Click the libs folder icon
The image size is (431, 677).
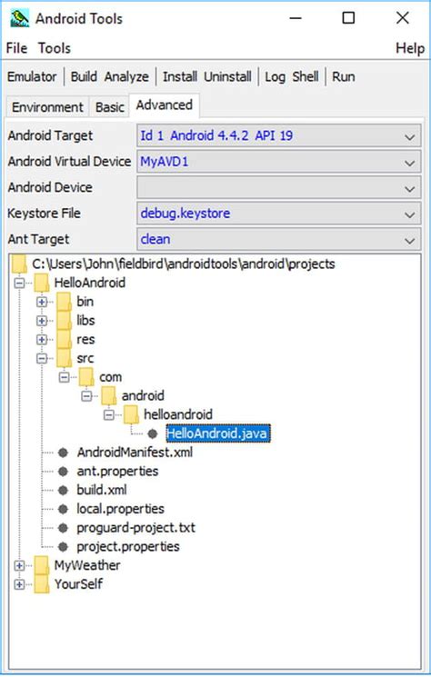click(64, 321)
